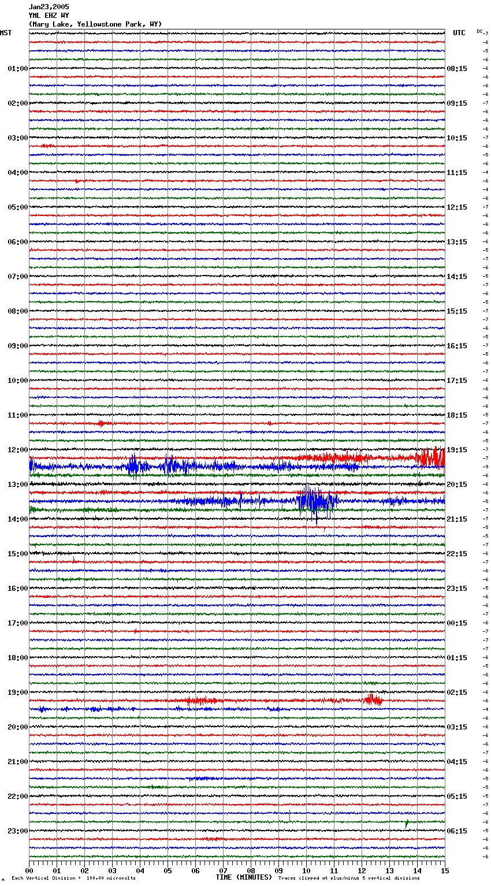Click the 06:15 UTC time label
The height and width of the screenshot is (886, 491).
coord(457,831)
